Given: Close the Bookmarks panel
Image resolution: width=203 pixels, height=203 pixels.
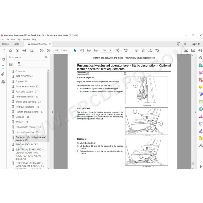Looking at the screenshot, I should (46, 57).
